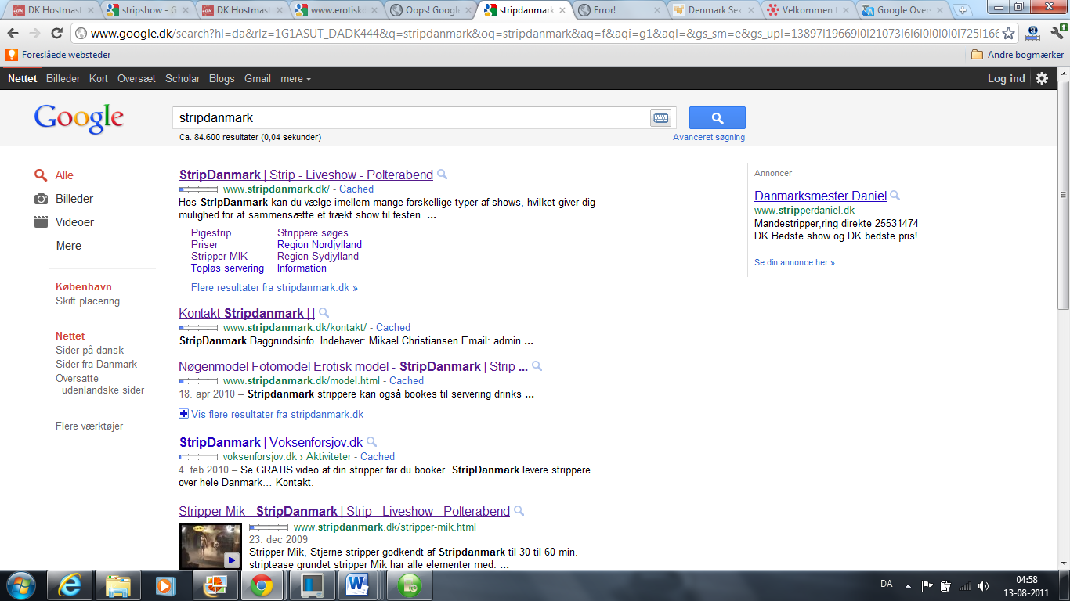Switch to Microsoft Word in taskbar
Screen dimensions: 1070x601
click(358, 585)
